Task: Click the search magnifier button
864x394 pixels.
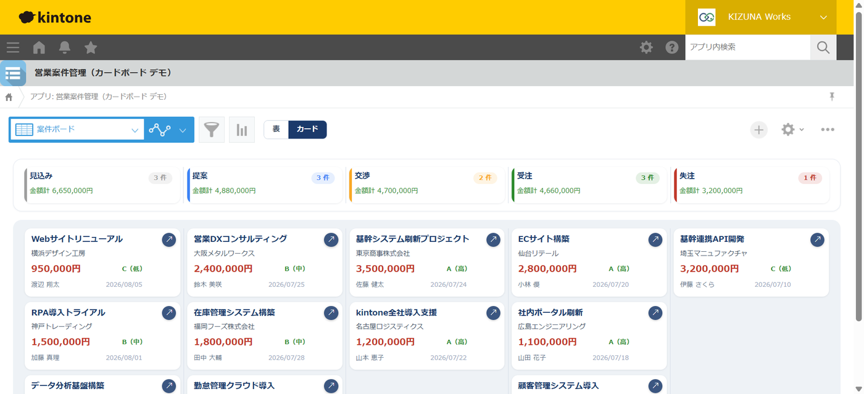Action: tap(823, 47)
